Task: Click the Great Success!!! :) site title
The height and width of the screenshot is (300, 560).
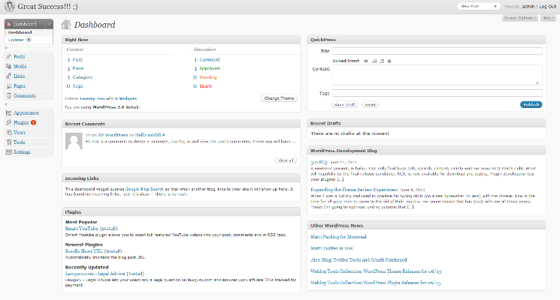Action: pos(47,7)
